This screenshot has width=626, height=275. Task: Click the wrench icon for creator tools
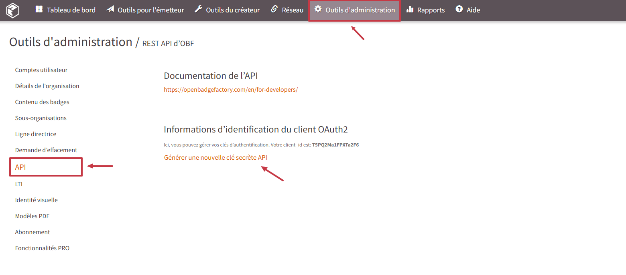tap(198, 9)
